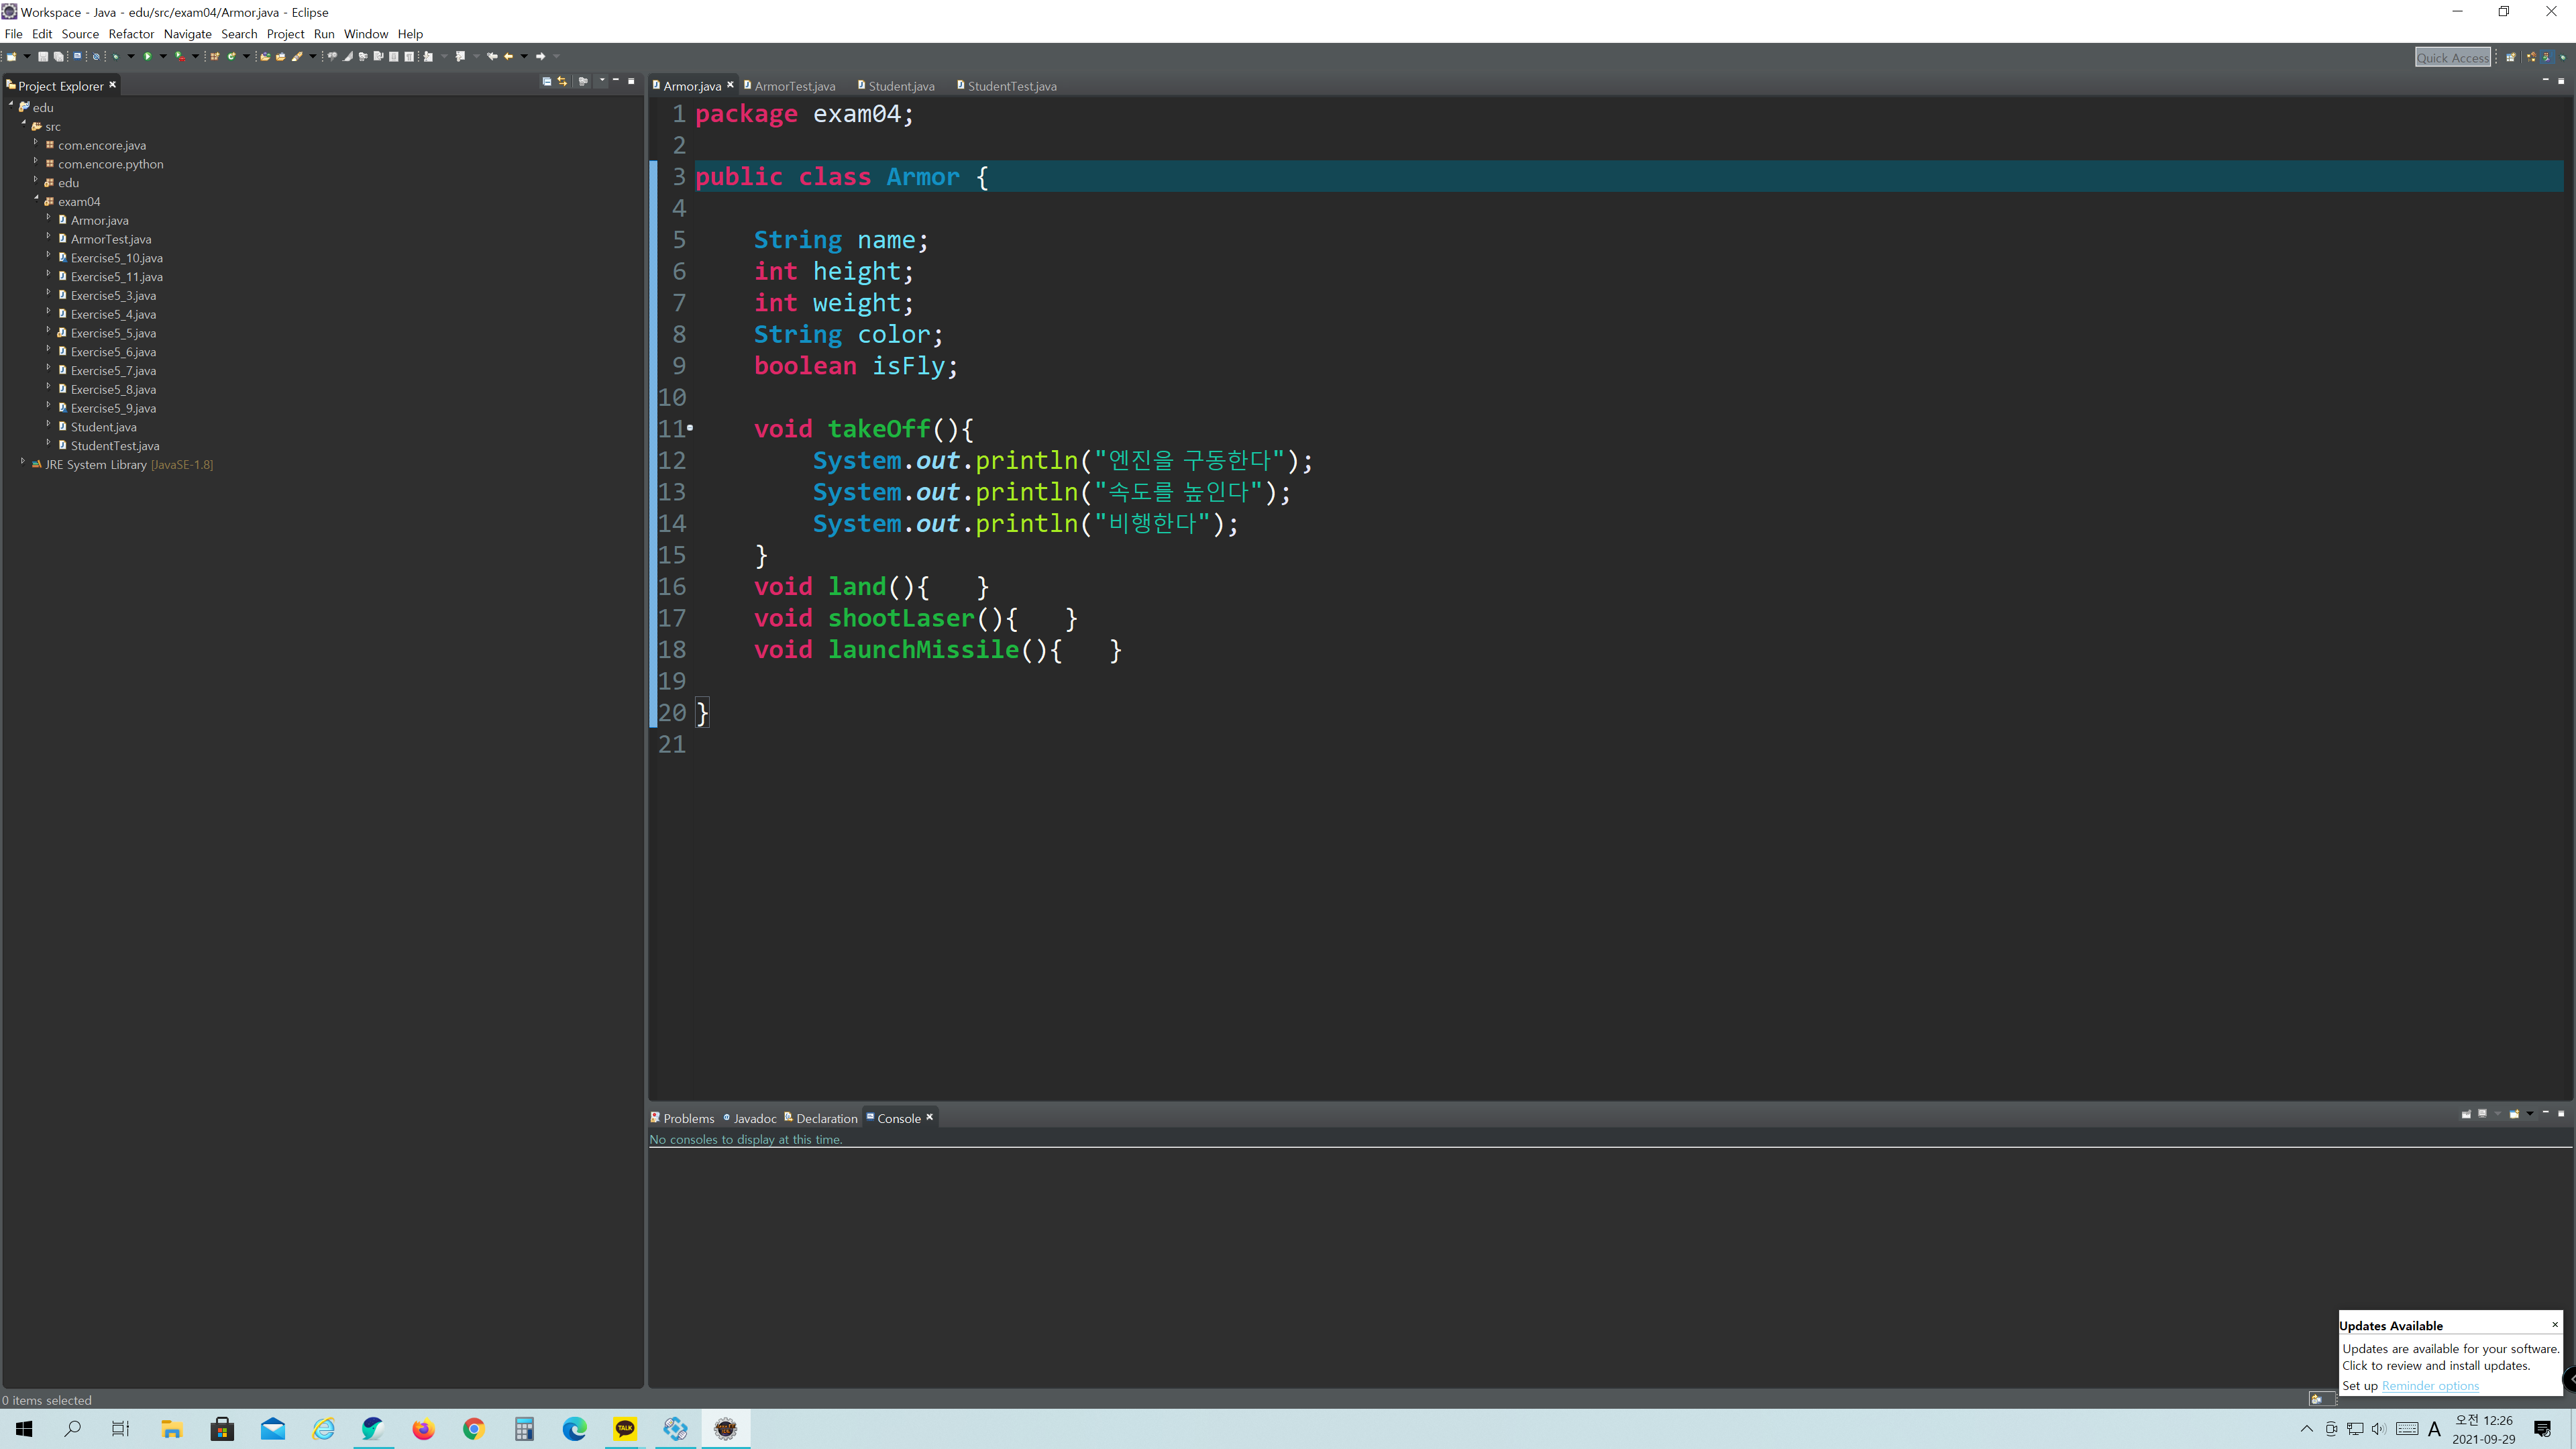The image size is (2576, 1449).
Task: Click the green Run button in toolbar
Action: pyautogui.click(x=148, y=56)
